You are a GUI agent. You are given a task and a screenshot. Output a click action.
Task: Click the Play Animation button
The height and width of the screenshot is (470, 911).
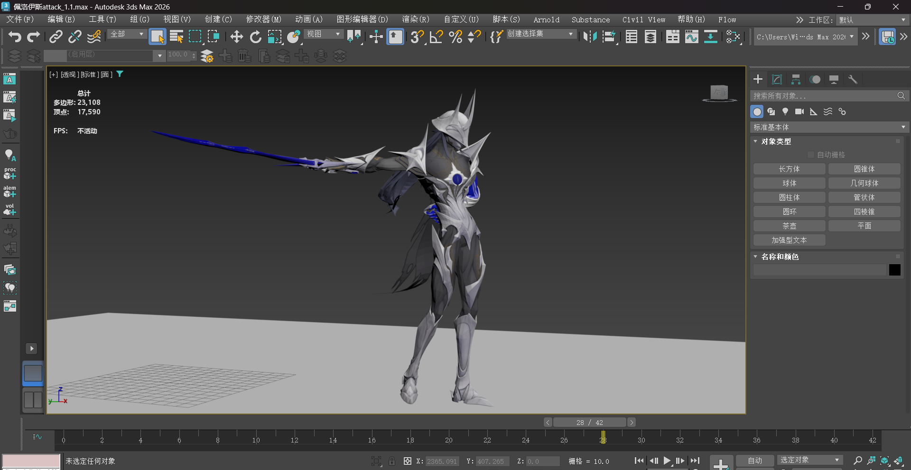point(667,461)
